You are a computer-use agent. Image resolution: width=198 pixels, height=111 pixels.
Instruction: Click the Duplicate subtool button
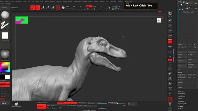tap(182, 61)
